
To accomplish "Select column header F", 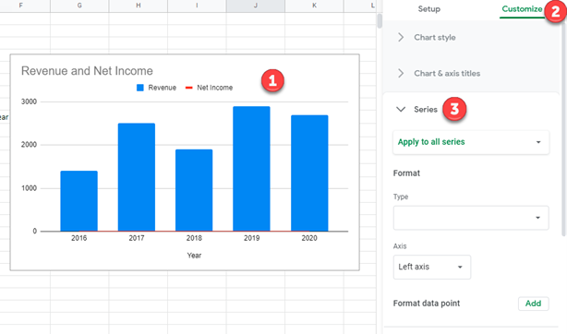I will 21,6.
